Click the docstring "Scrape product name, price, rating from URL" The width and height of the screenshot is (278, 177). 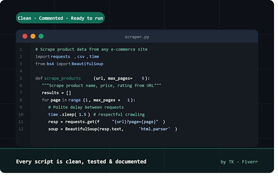(101, 86)
